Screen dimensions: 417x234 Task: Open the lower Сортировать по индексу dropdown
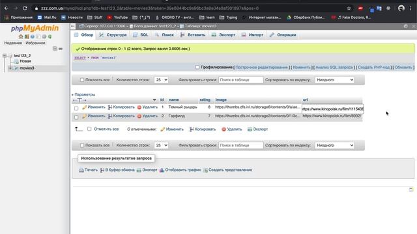point(334,146)
